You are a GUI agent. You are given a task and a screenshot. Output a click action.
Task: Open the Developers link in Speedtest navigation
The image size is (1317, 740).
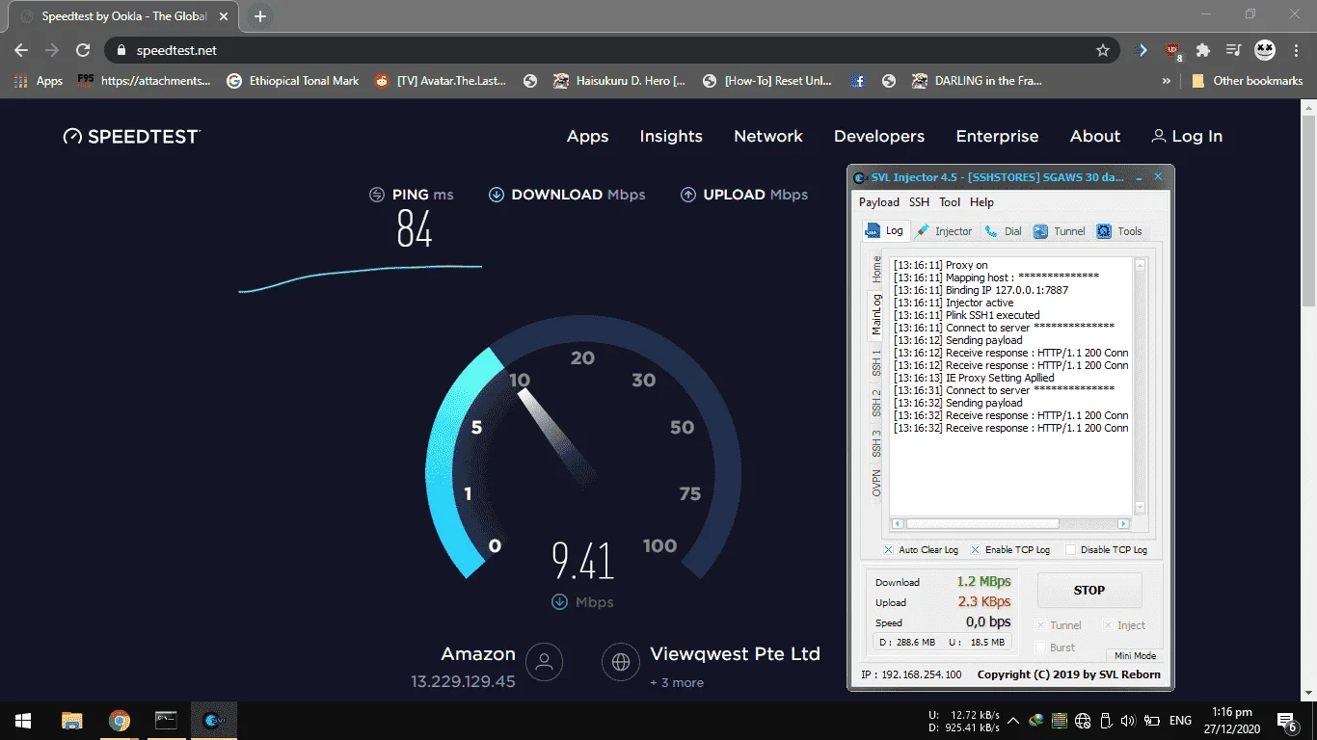tap(879, 137)
